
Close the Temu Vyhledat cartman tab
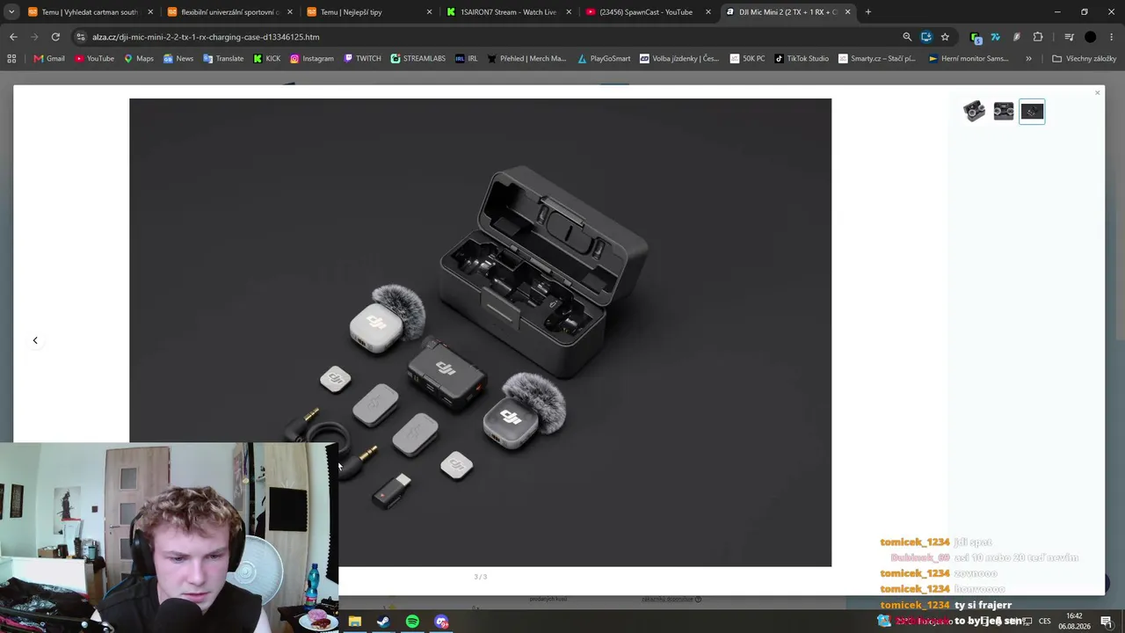(x=150, y=12)
